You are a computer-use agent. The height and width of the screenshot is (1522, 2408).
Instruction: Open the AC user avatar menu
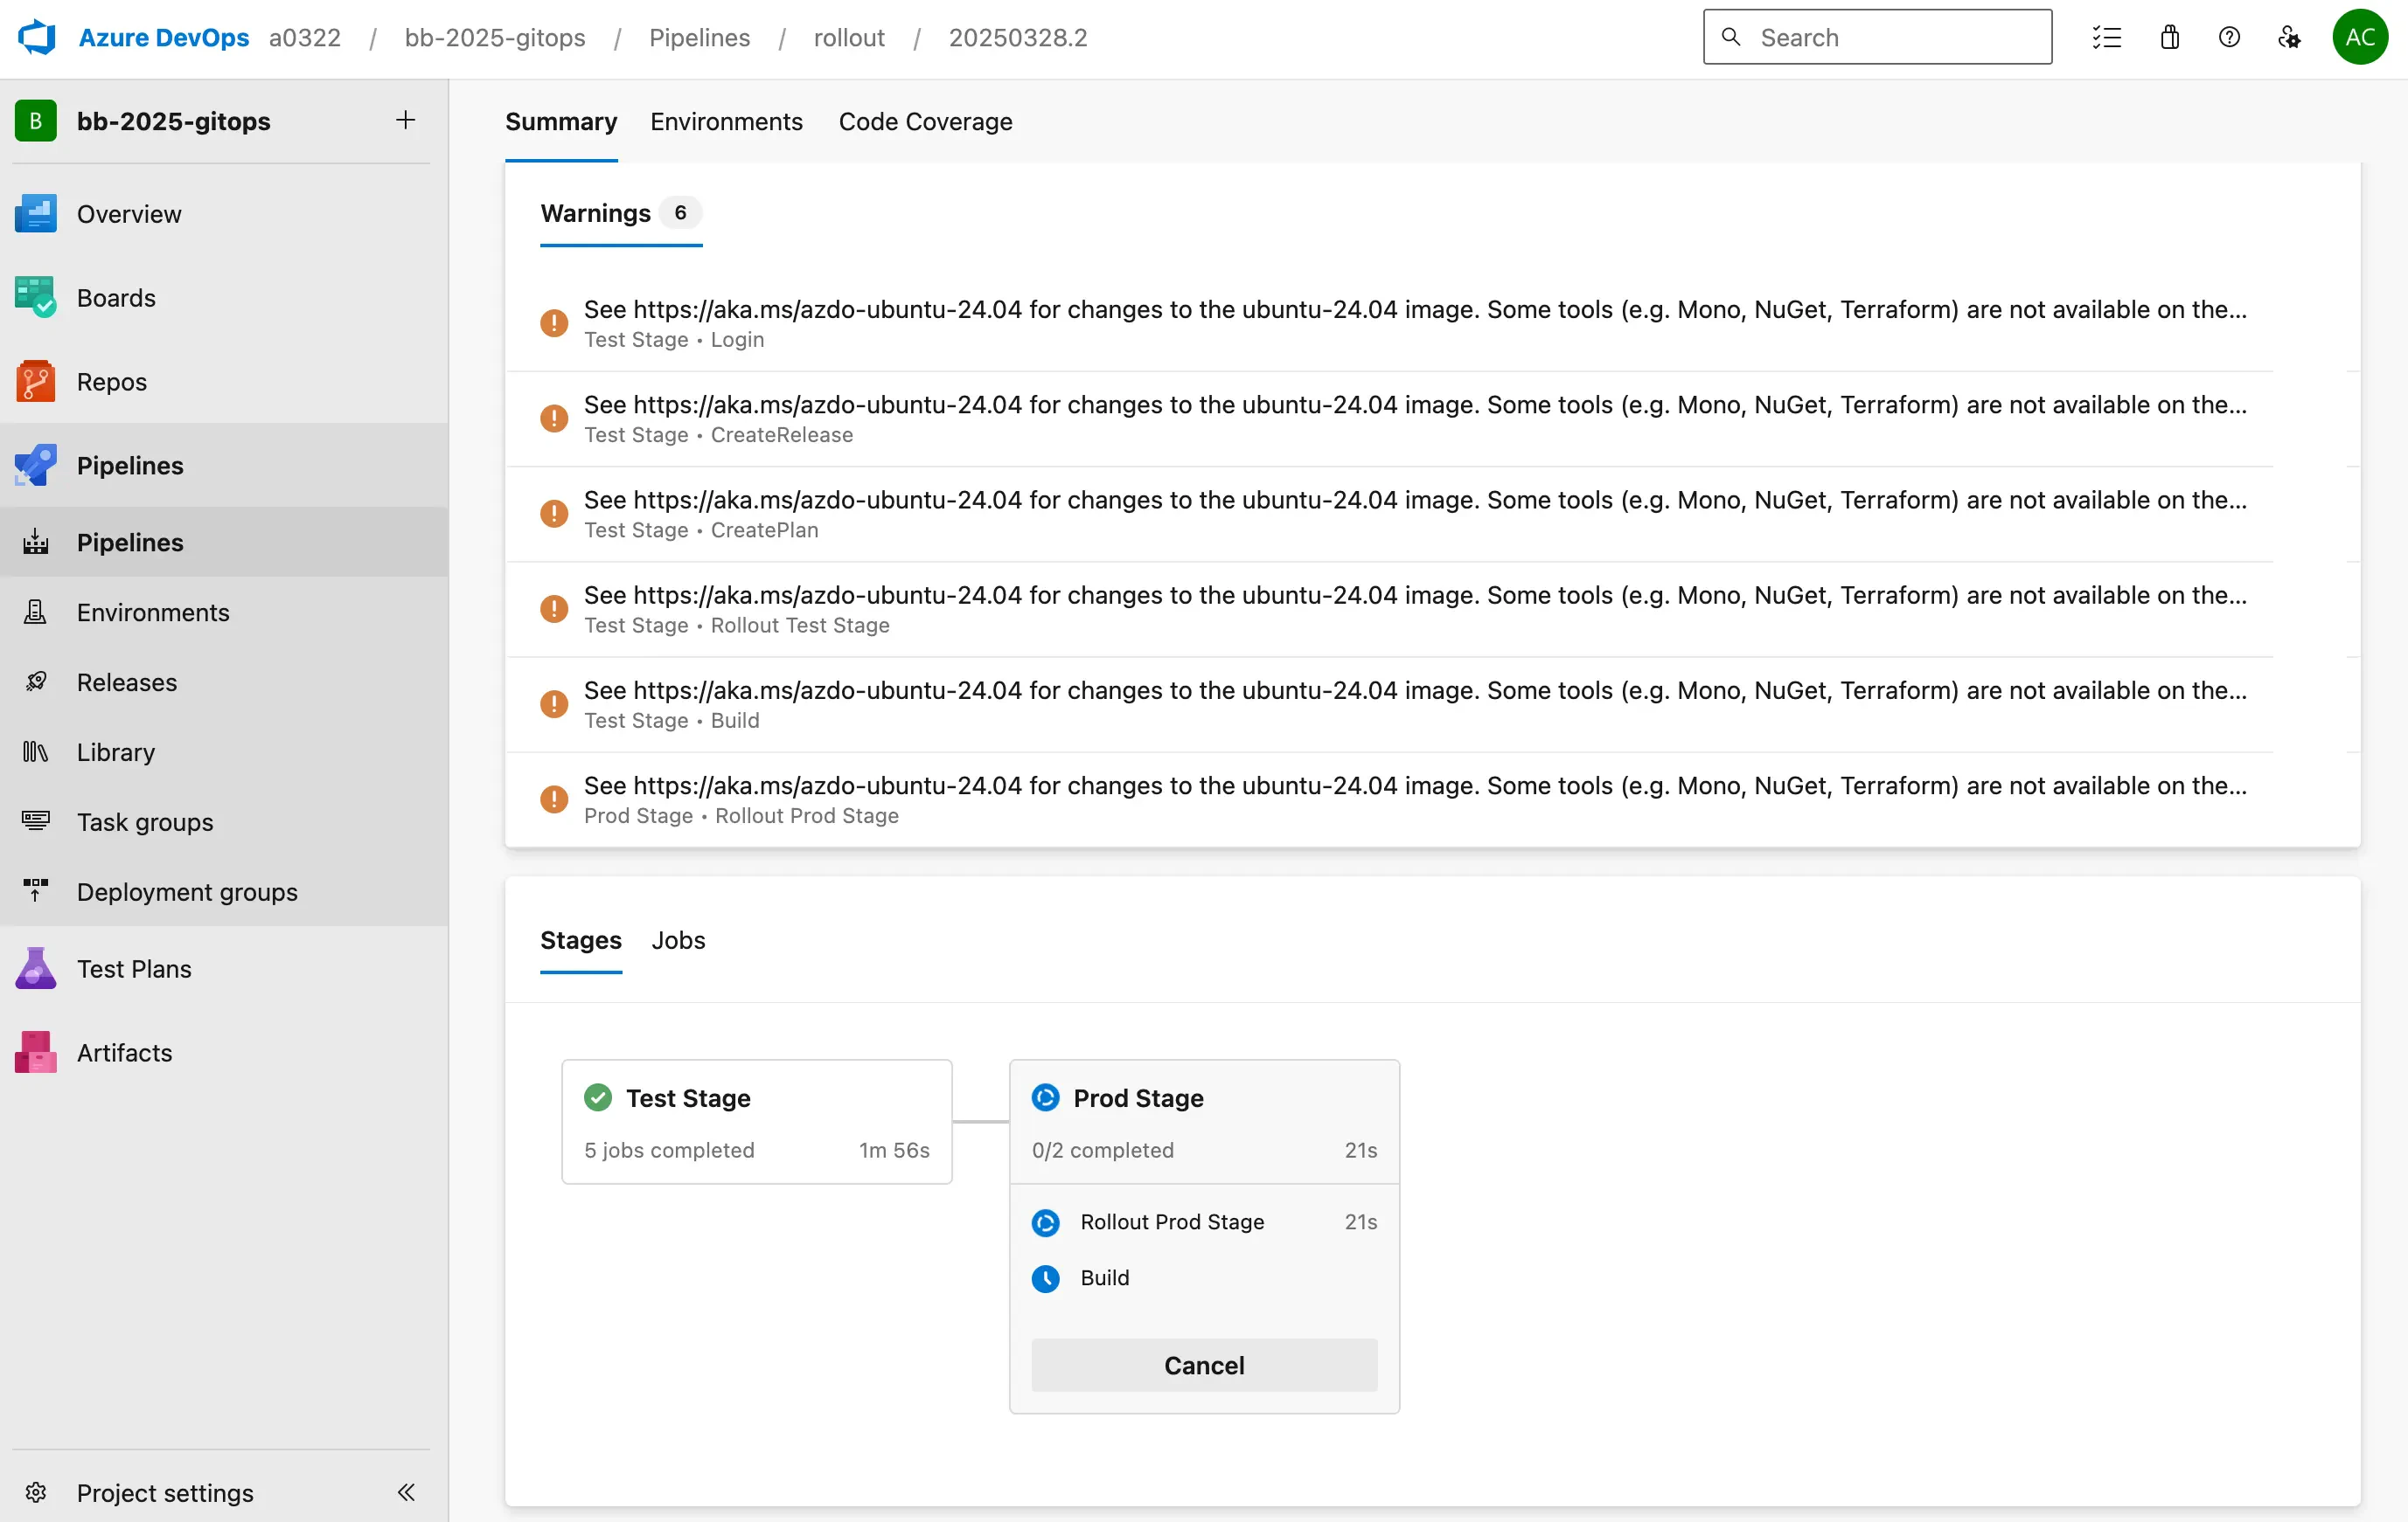(x=2359, y=38)
